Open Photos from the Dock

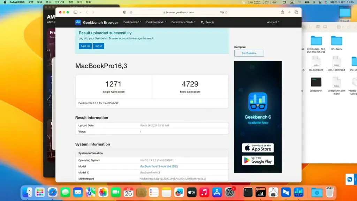coord(103,192)
